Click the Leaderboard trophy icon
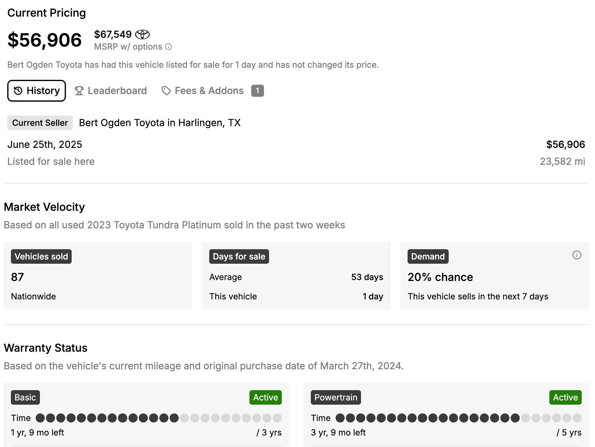Viewport: 595px width, 447px height. (x=79, y=91)
